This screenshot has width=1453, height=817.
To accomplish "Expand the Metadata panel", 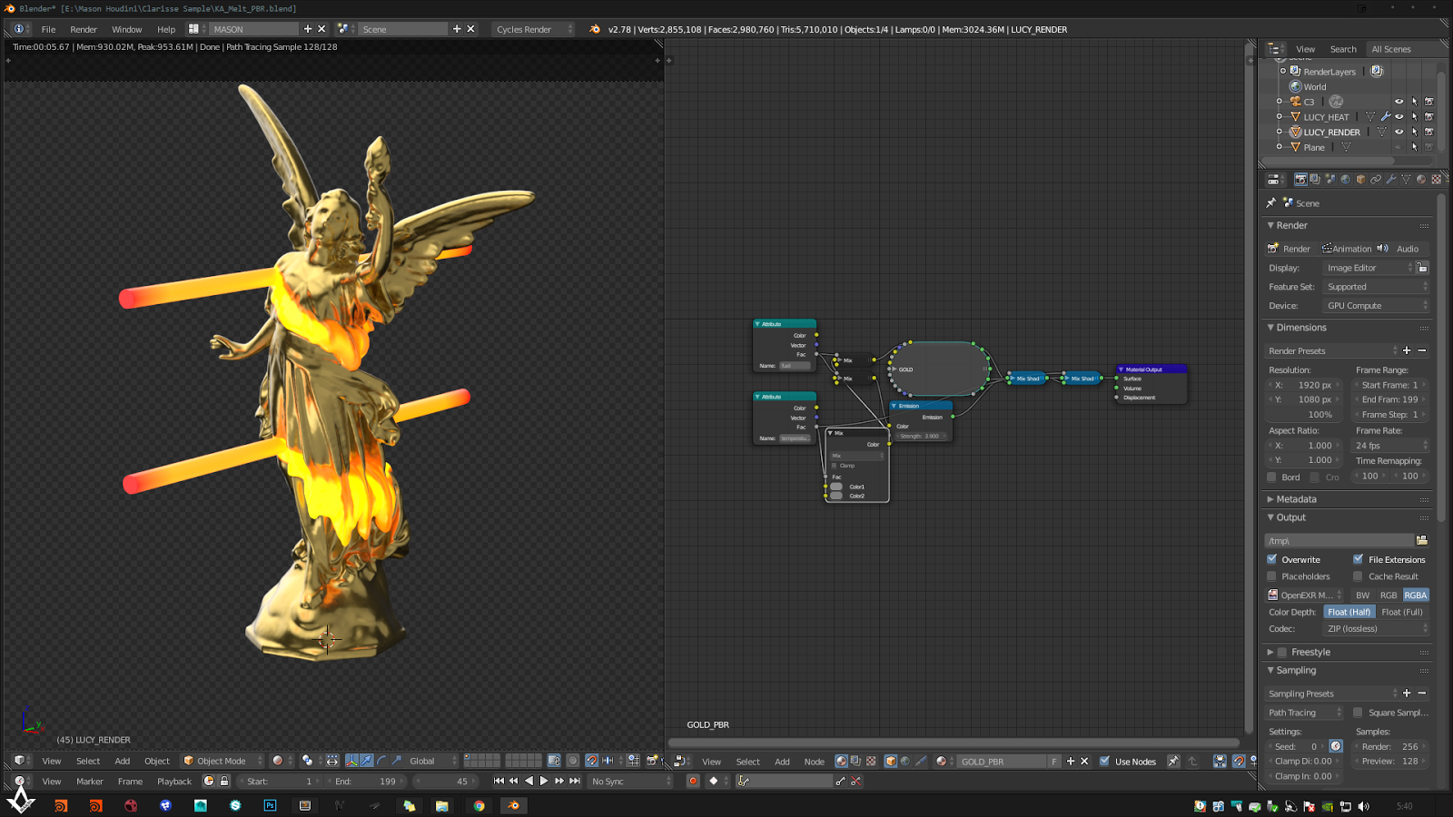I will pyautogui.click(x=1296, y=499).
